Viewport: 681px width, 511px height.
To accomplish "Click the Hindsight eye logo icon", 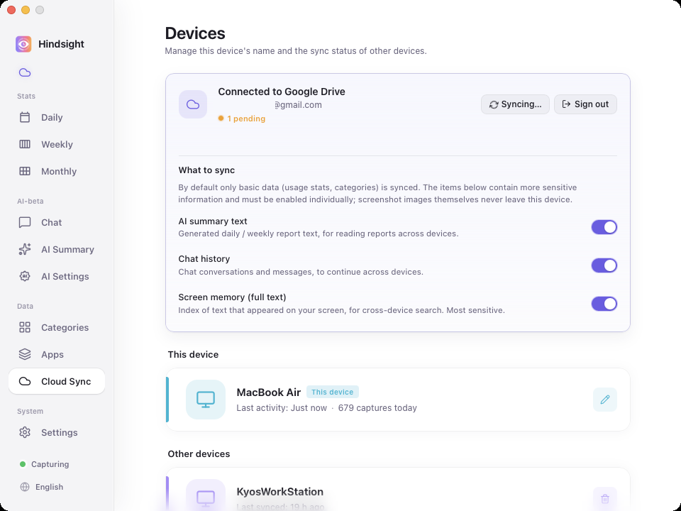I will pyautogui.click(x=23, y=44).
